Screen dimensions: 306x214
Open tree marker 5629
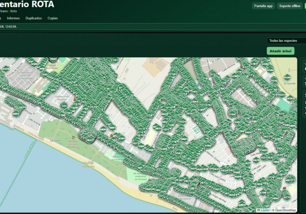point(256,160)
